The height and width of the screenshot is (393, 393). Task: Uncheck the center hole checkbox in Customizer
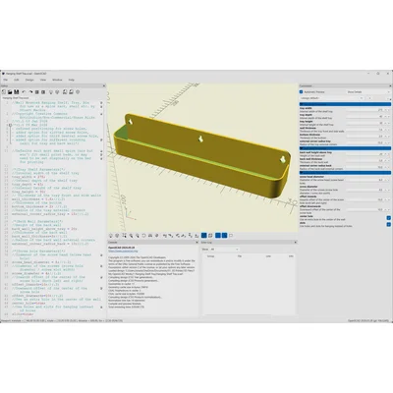[x=389, y=218]
